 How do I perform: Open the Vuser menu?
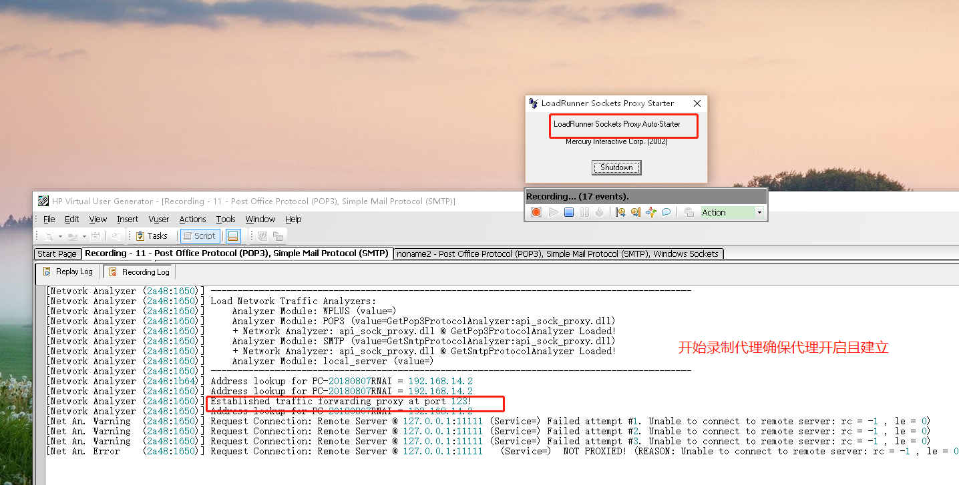point(159,219)
